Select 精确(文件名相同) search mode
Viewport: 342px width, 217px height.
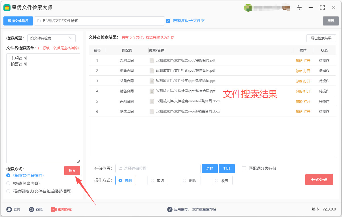[x=8, y=175]
